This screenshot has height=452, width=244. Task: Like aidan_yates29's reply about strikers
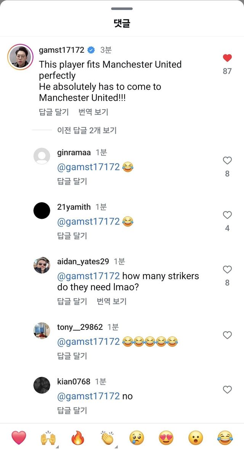(227, 270)
